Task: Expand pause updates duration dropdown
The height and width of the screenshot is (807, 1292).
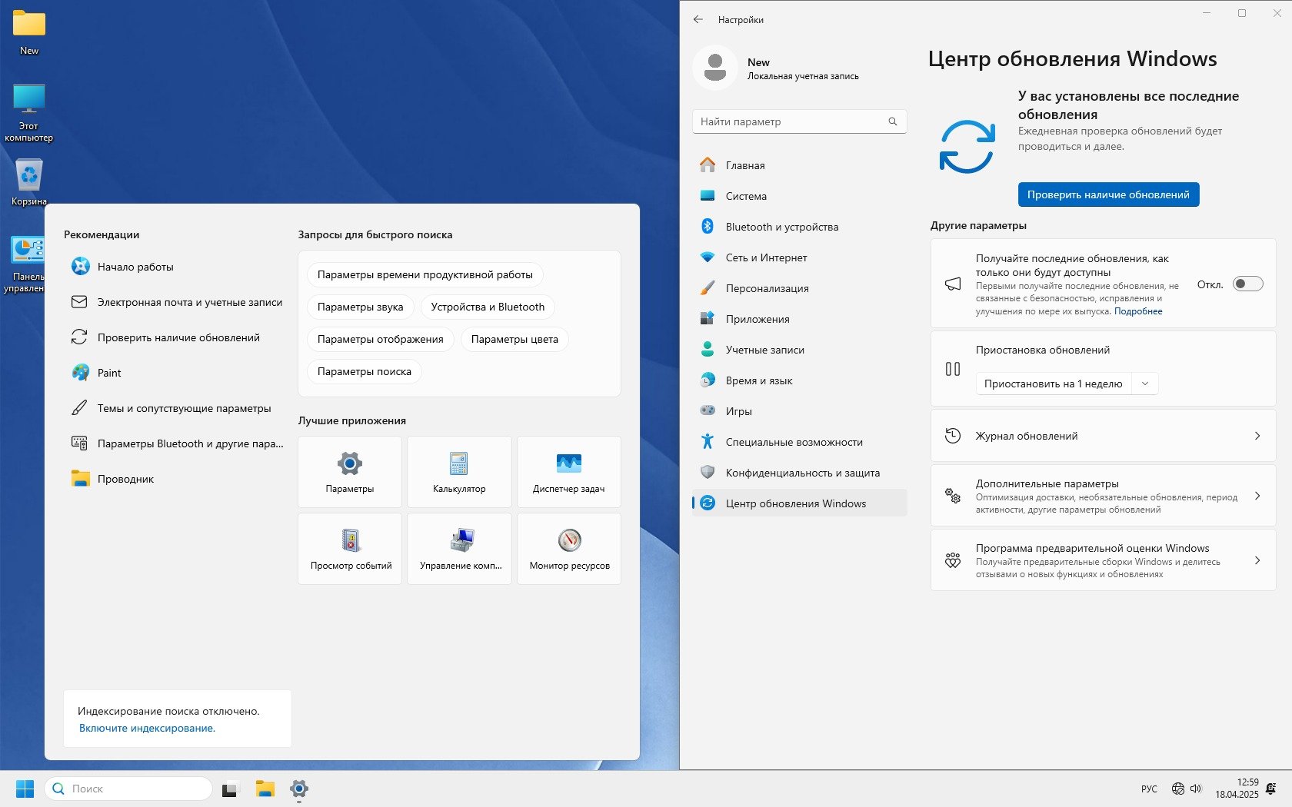Action: (1144, 384)
